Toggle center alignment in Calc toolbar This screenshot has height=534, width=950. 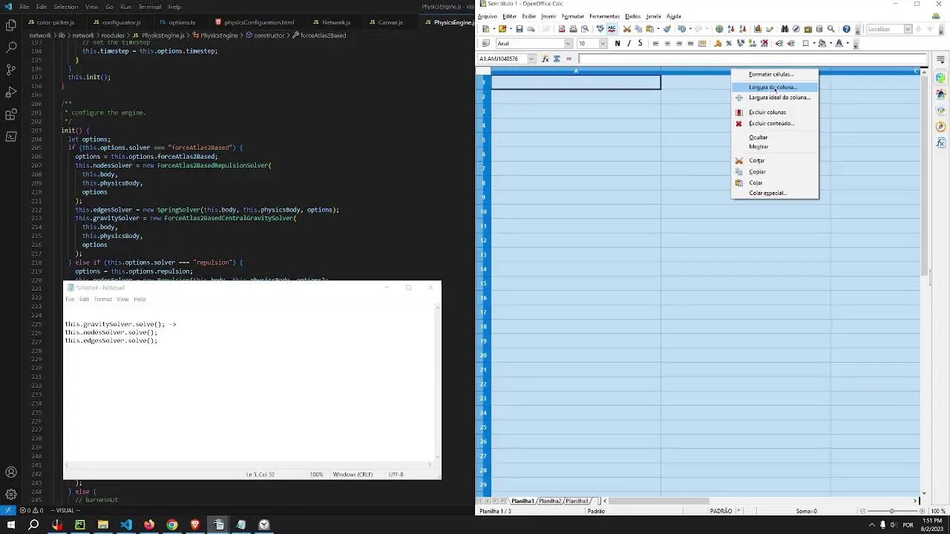(667, 43)
